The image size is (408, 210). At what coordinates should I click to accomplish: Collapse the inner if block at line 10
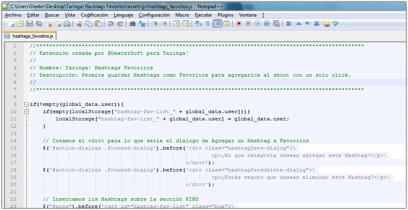(x=26, y=111)
